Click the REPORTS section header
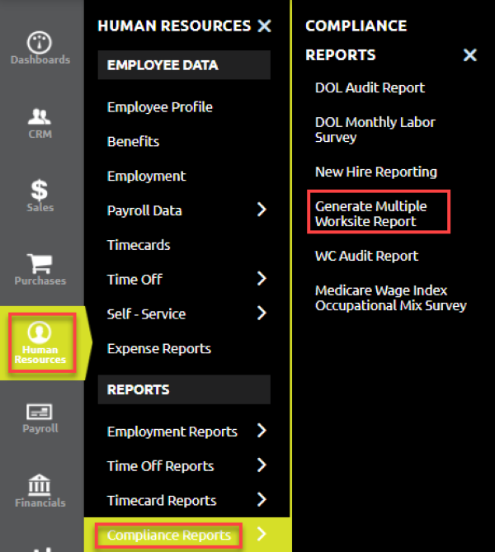This screenshot has height=552, width=495. coord(184,389)
